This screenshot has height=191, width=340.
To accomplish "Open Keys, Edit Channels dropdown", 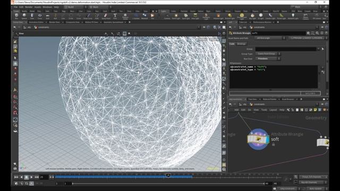I will (x=313, y=177).
